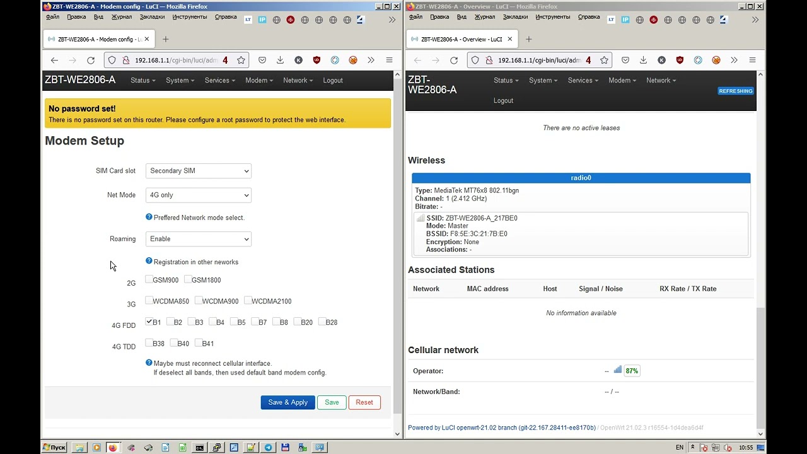Viewport: 807px width, 454px height.
Task: Open Telegram from the taskbar
Action: (268, 448)
